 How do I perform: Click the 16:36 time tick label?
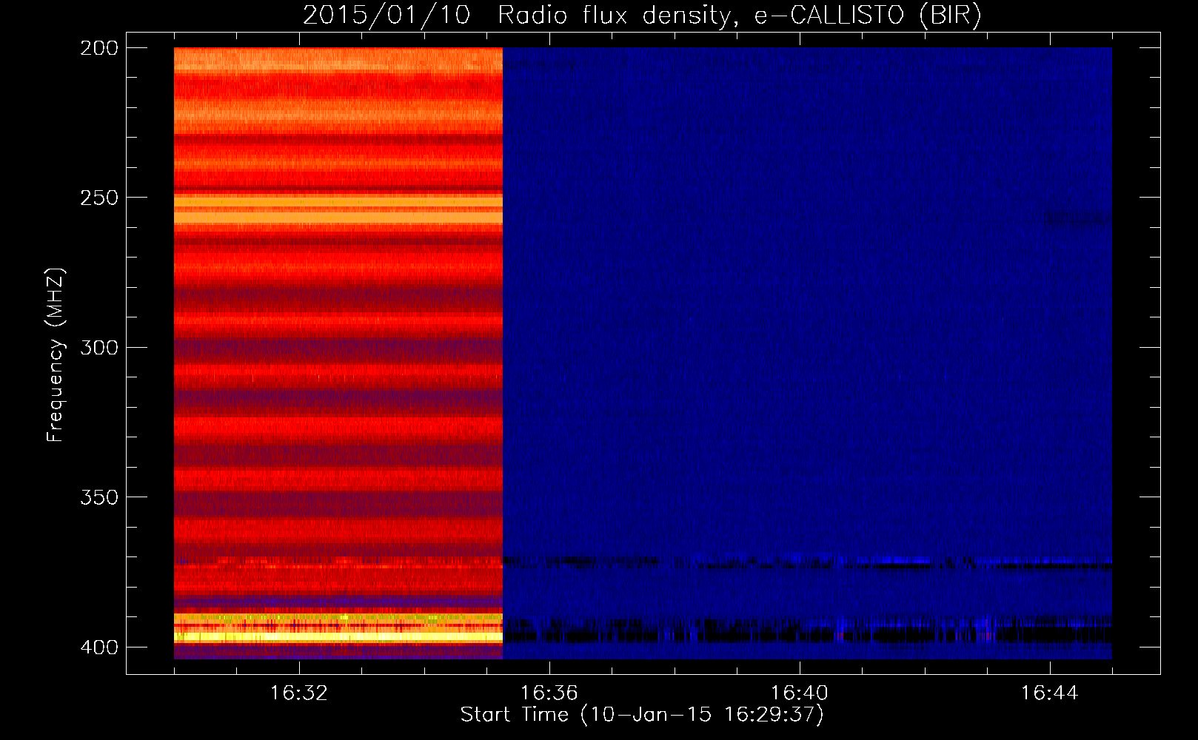point(549,693)
